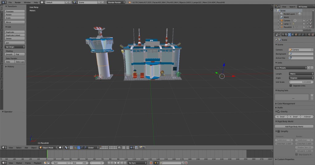Screen dimensions: 315x165
Task: Click the scene browse icon in header
Action: coord(75,2)
